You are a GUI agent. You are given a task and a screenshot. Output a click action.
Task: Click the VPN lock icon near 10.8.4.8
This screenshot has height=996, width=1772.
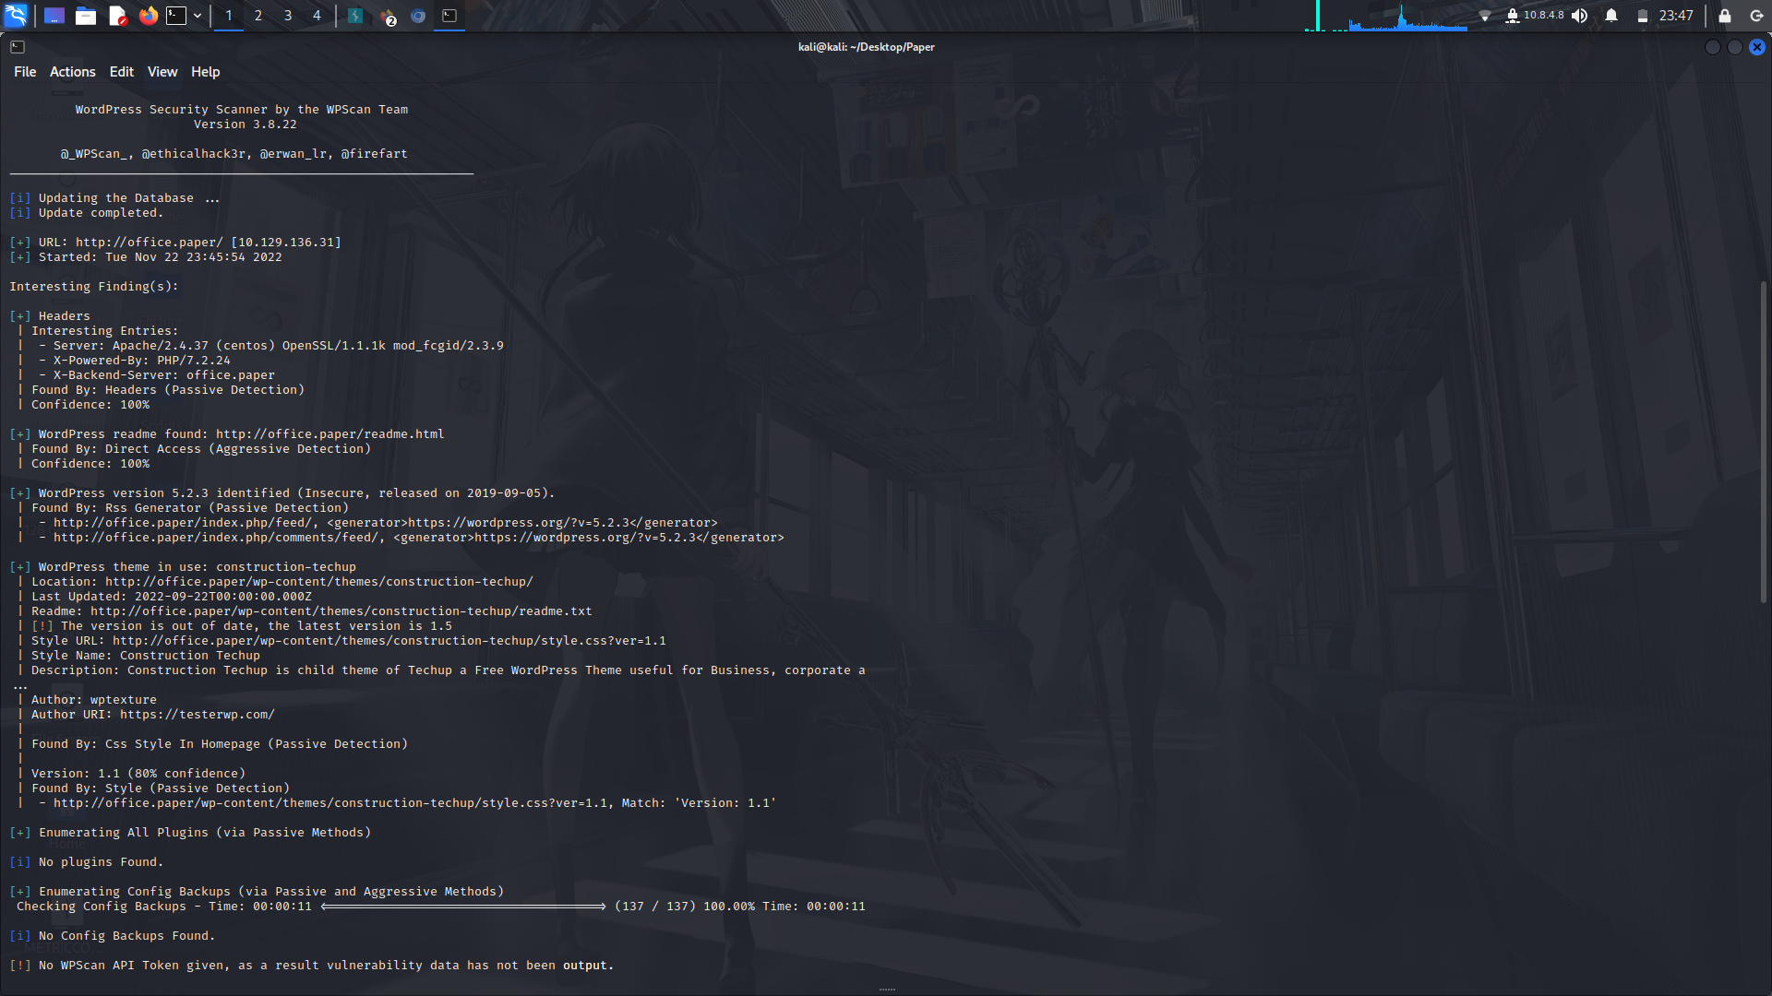(1513, 16)
